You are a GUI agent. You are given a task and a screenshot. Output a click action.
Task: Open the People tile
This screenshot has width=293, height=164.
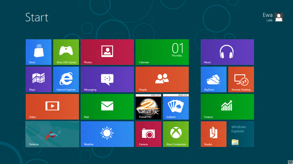(x=162, y=79)
